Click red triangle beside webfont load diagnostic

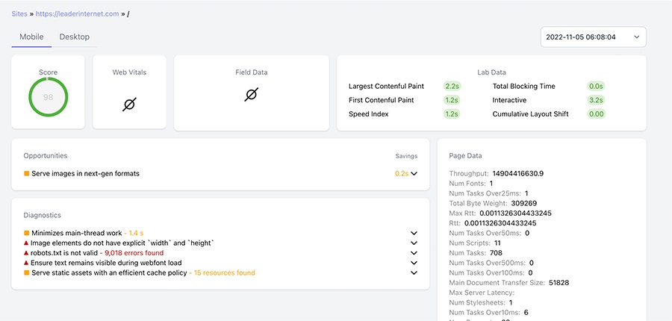coord(27,263)
